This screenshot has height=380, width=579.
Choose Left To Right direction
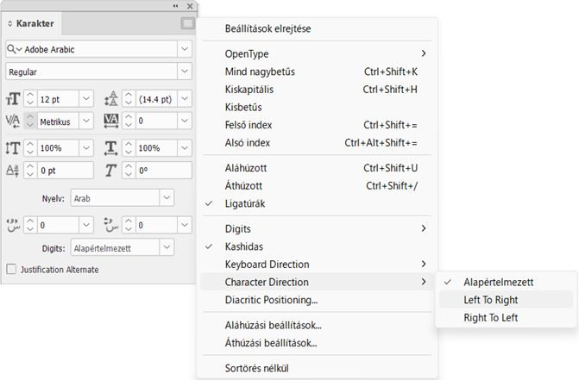point(506,300)
